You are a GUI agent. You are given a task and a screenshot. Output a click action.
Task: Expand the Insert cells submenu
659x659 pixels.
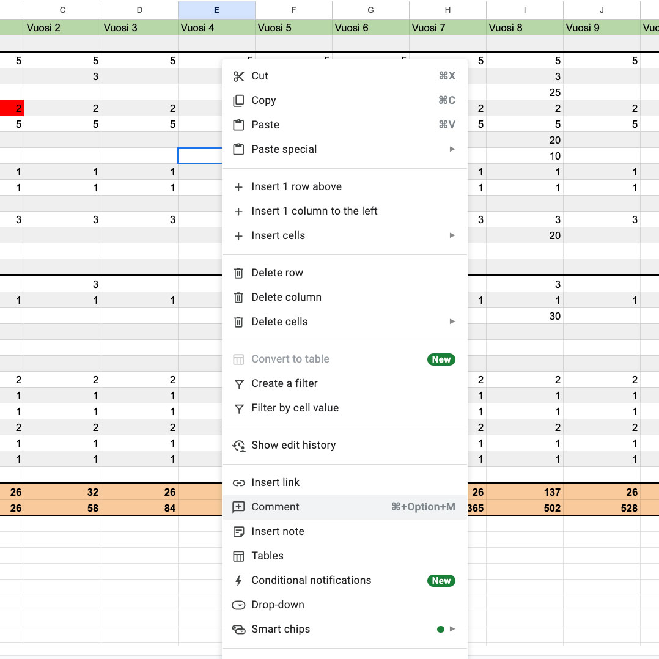(452, 235)
